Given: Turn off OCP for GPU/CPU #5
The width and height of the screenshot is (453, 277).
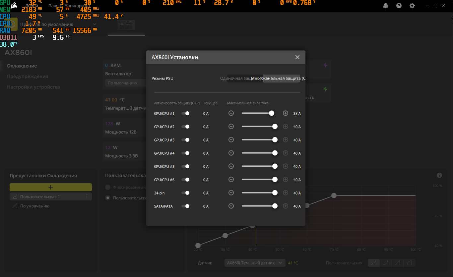Looking at the screenshot, I should 185,166.
